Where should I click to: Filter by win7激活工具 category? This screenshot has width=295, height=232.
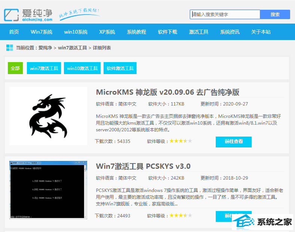coord(44,68)
